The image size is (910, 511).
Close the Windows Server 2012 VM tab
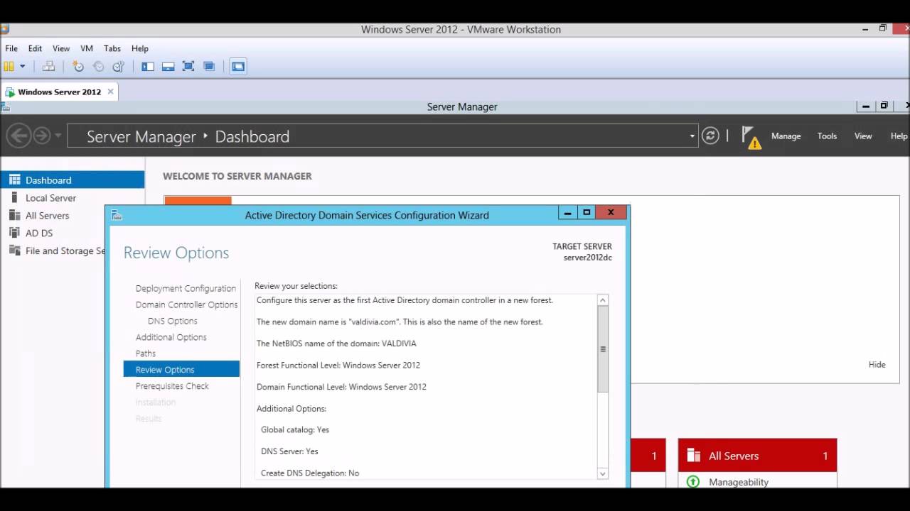[110, 92]
